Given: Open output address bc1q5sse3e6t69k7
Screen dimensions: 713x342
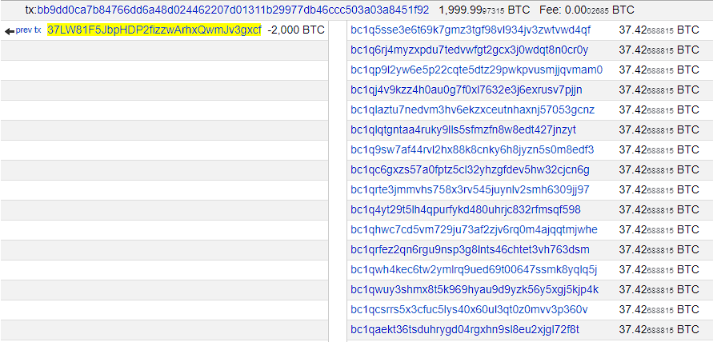Looking at the screenshot, I should tap(470, 30).
